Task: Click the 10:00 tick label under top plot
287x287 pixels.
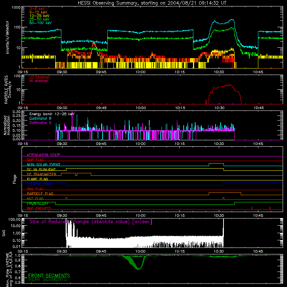Action: (x=140, y=72)
